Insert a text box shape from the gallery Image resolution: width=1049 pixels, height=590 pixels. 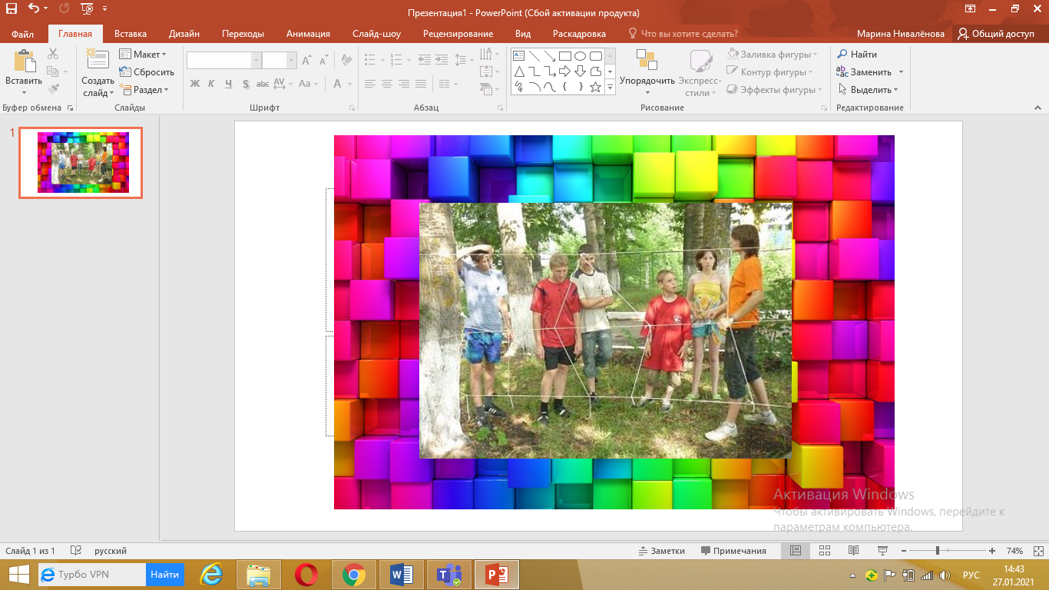click(518, 56)
